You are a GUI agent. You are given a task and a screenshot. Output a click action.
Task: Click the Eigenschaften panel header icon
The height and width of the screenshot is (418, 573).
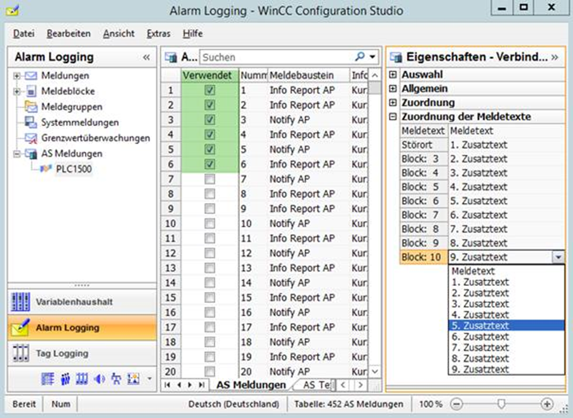click(396, 57)
